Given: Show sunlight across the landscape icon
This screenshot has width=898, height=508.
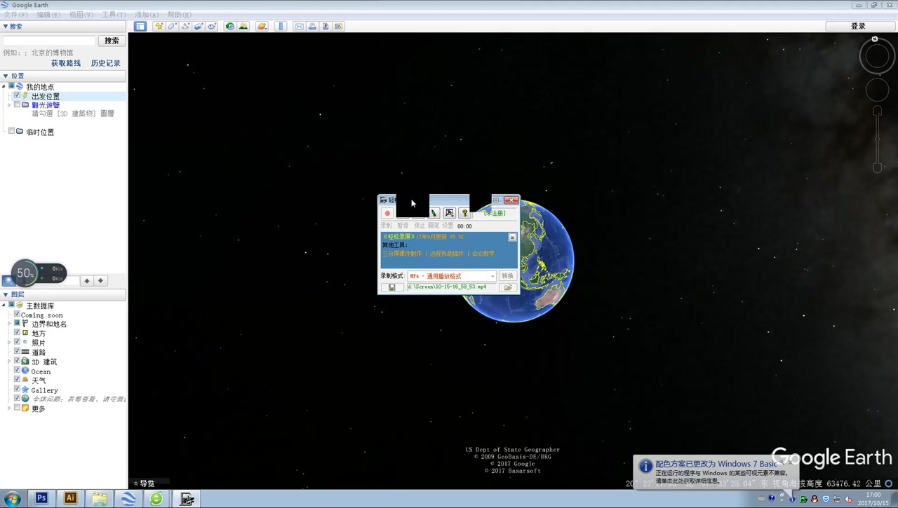Looking at the screenshot, I should [x=243, y=27].
